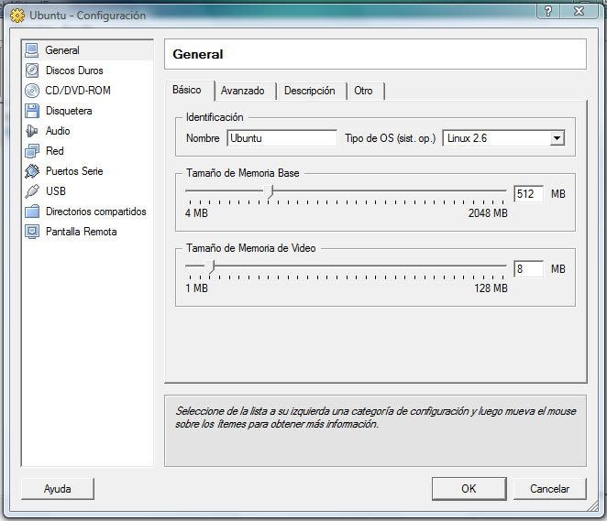The width and height of the screenshot is (607, 521).
Task: Click the Identificación group label
Action: (x=215, y=116)
